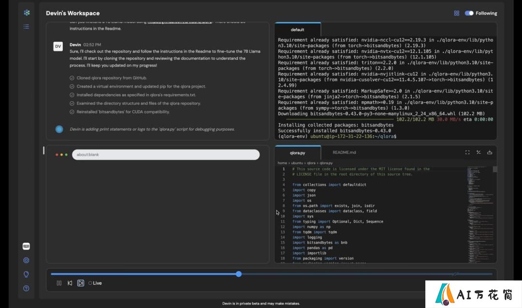Click 'ubuntu' in the file breadcrumb
The height and width of the screenshot is (308, 522).
297,163
